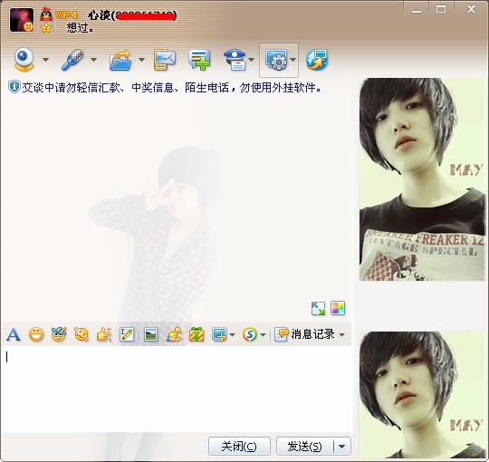Click the 发送(S) send button
Image resolution: width=489 pixels, height=462 pixels.
tap(304, 446)
